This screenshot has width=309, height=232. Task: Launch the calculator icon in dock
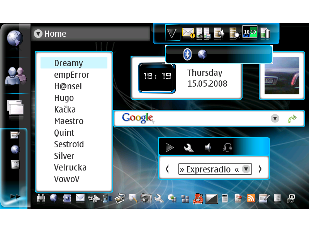225,198
